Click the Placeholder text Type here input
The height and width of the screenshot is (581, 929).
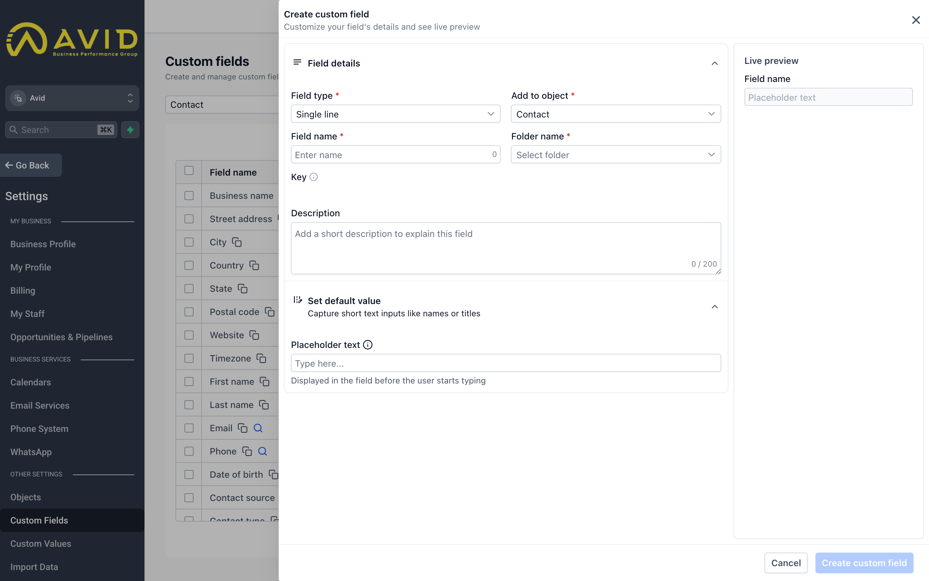(505, 363)
